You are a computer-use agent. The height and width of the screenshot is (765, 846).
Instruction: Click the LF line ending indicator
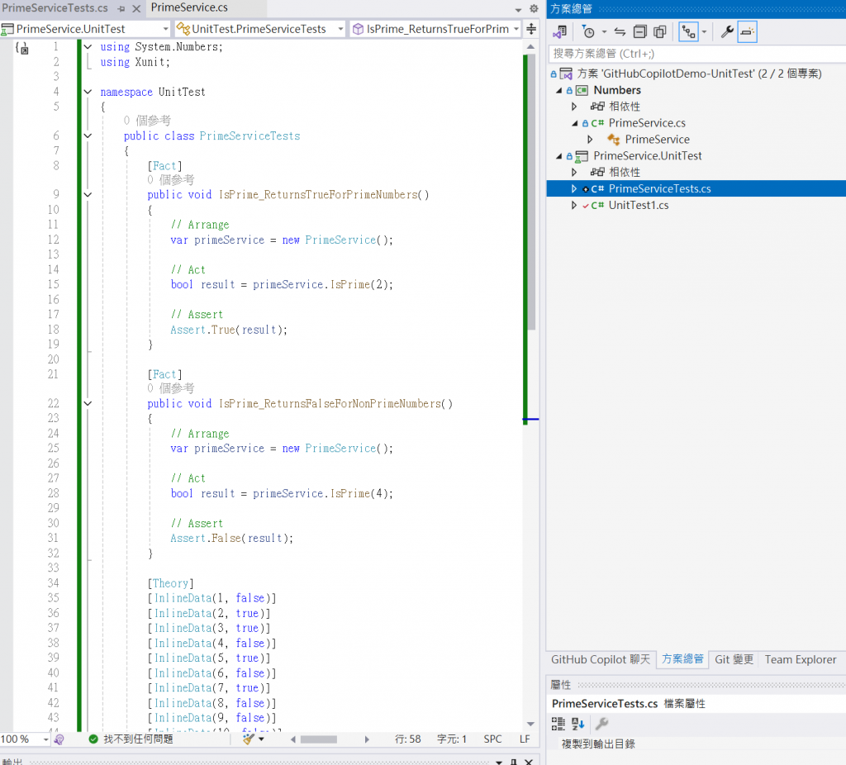(x=525, y=739)
